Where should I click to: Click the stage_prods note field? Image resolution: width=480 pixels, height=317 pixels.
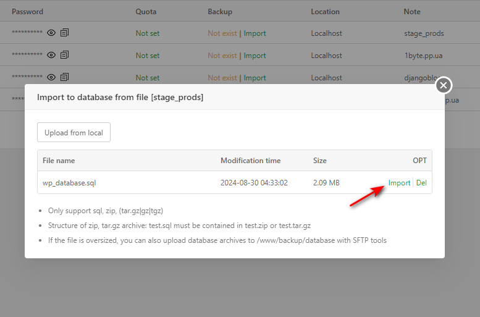[x=424, y=33]
